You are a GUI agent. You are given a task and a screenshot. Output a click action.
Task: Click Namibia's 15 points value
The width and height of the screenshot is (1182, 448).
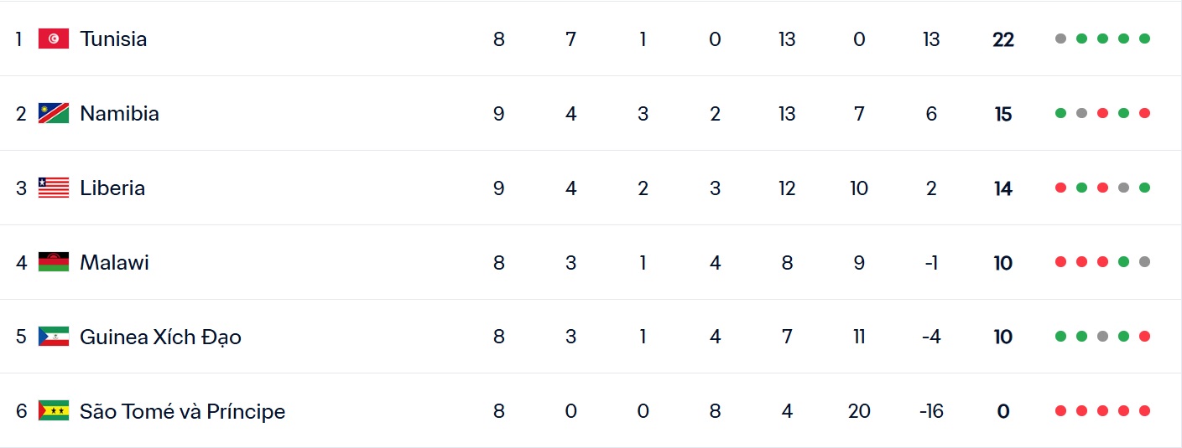tap(1003, 114)
